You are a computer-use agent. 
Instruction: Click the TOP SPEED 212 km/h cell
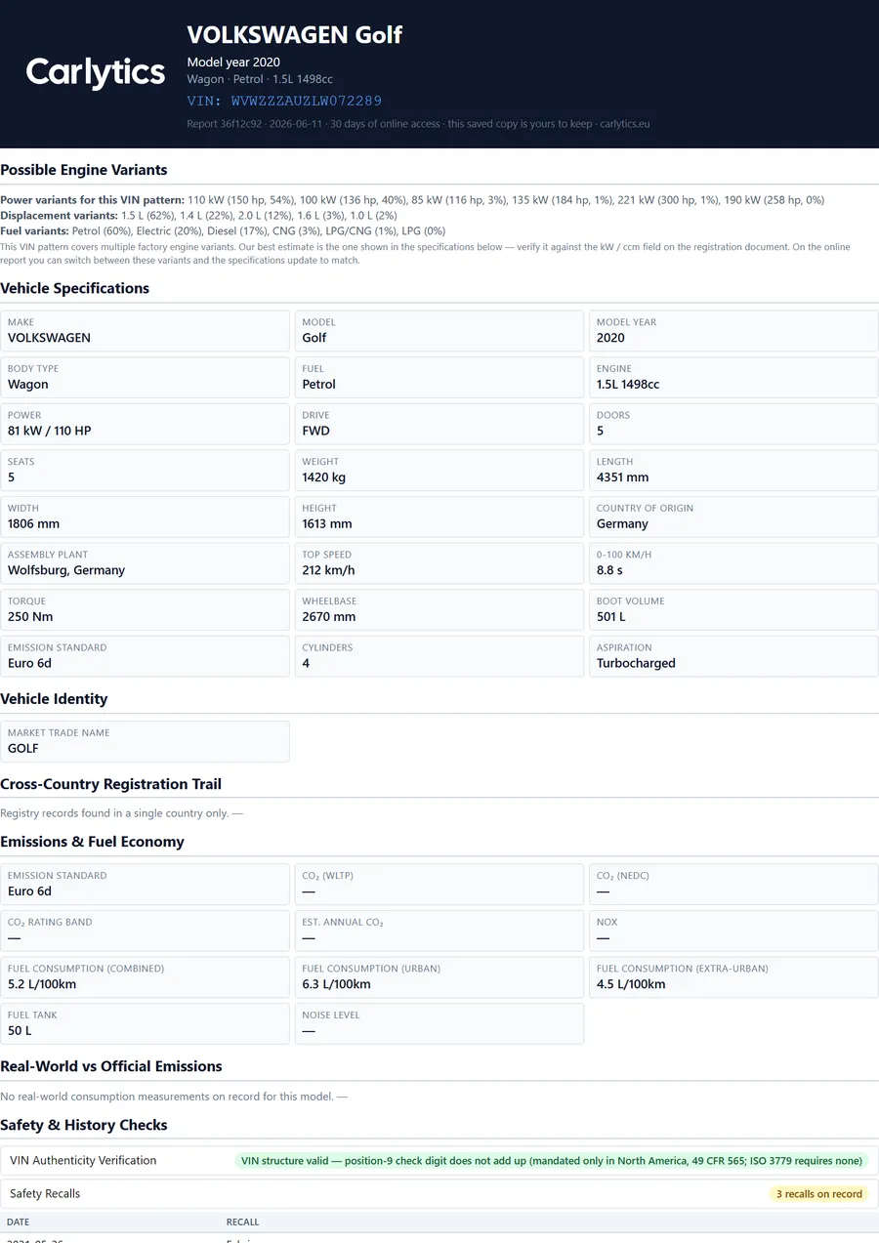click(x=439, y=563)
